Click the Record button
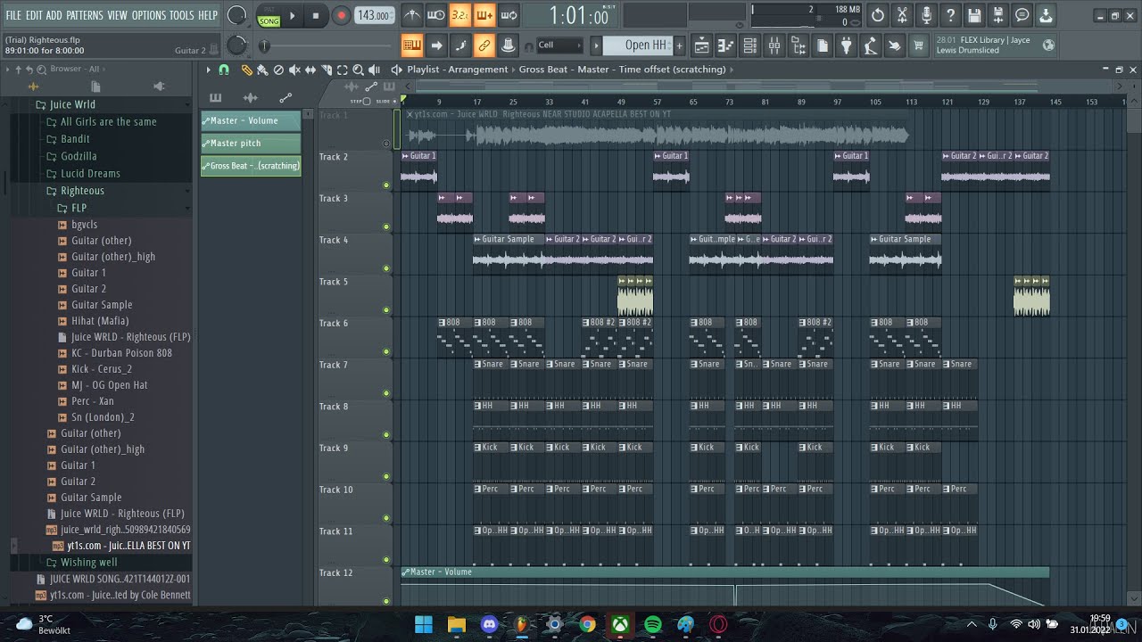 pyautogui.click(x=341, y=15)
